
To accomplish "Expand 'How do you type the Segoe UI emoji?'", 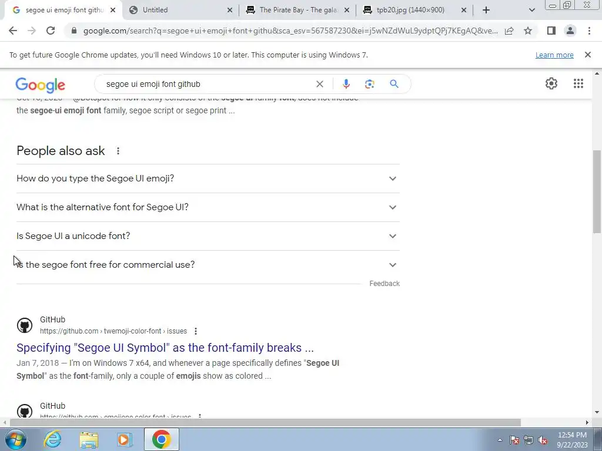I will (208, 179).
